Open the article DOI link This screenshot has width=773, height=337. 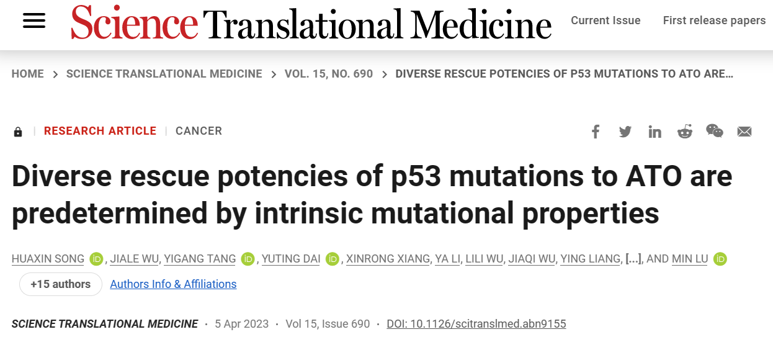[x=476, y=324]
